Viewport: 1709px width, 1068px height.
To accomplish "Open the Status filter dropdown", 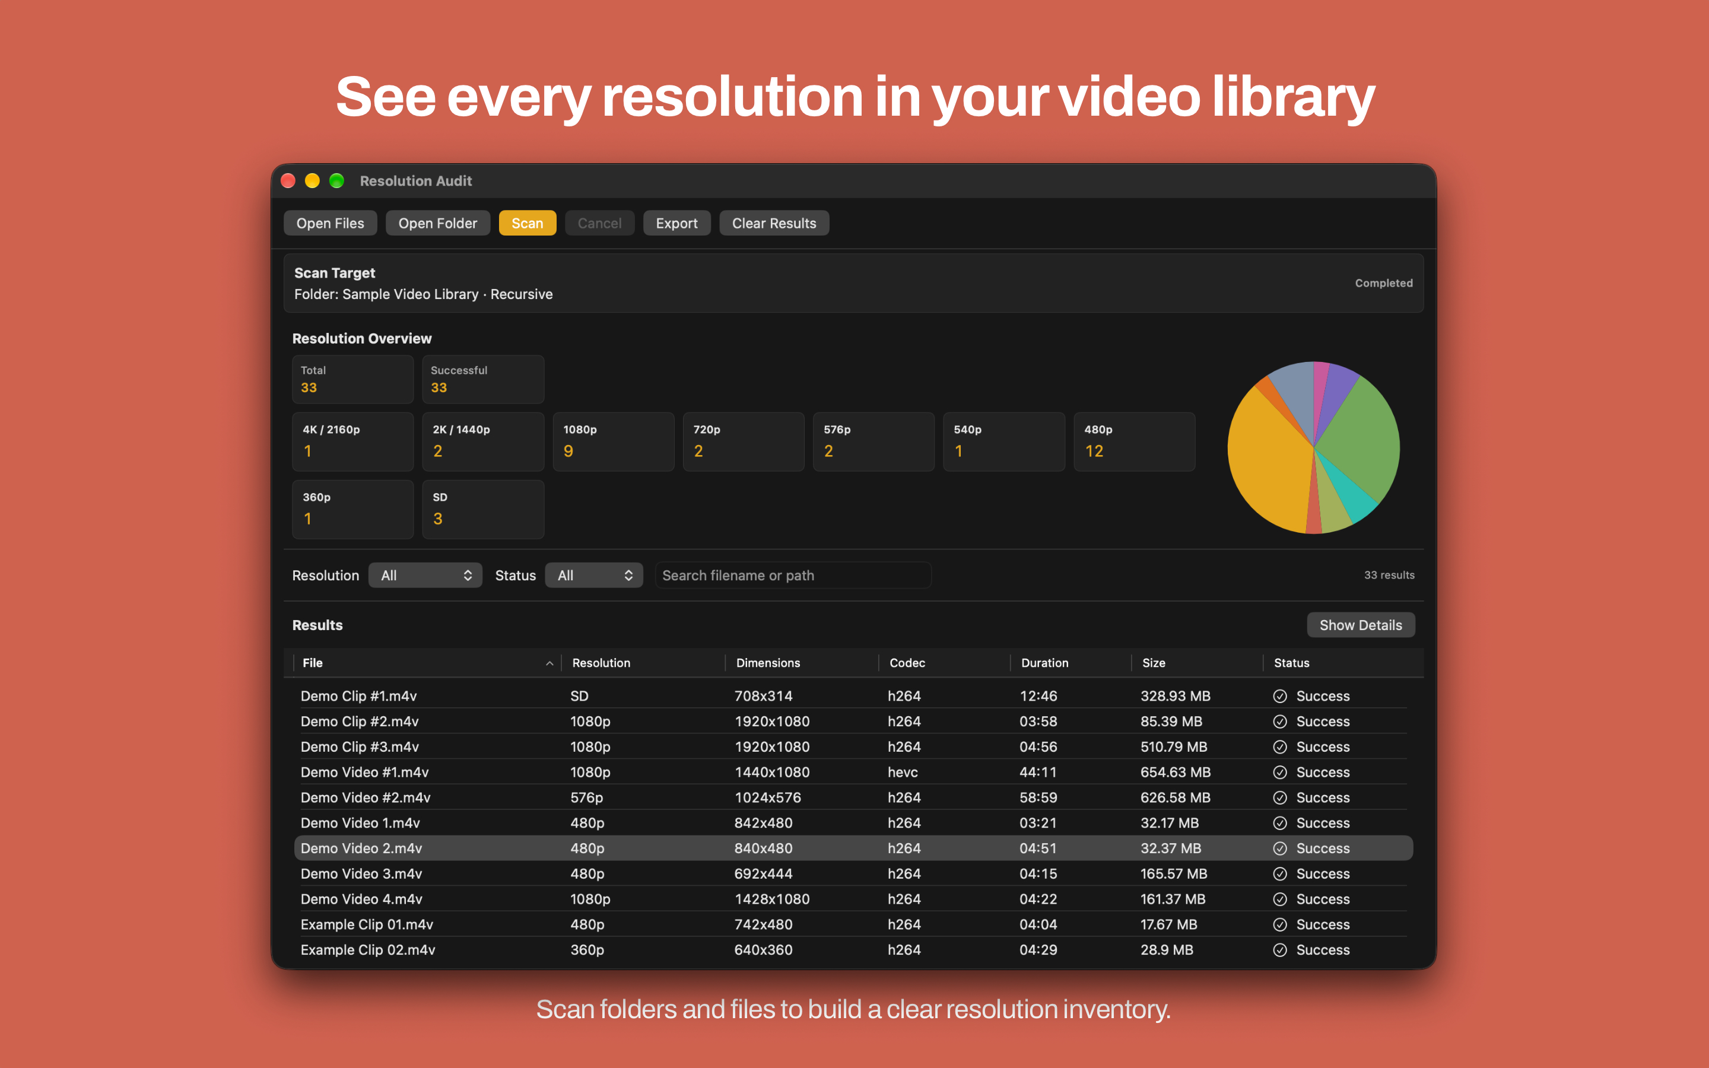I will (594, 575).
